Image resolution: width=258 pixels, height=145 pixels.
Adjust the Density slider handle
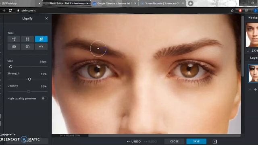29,91
